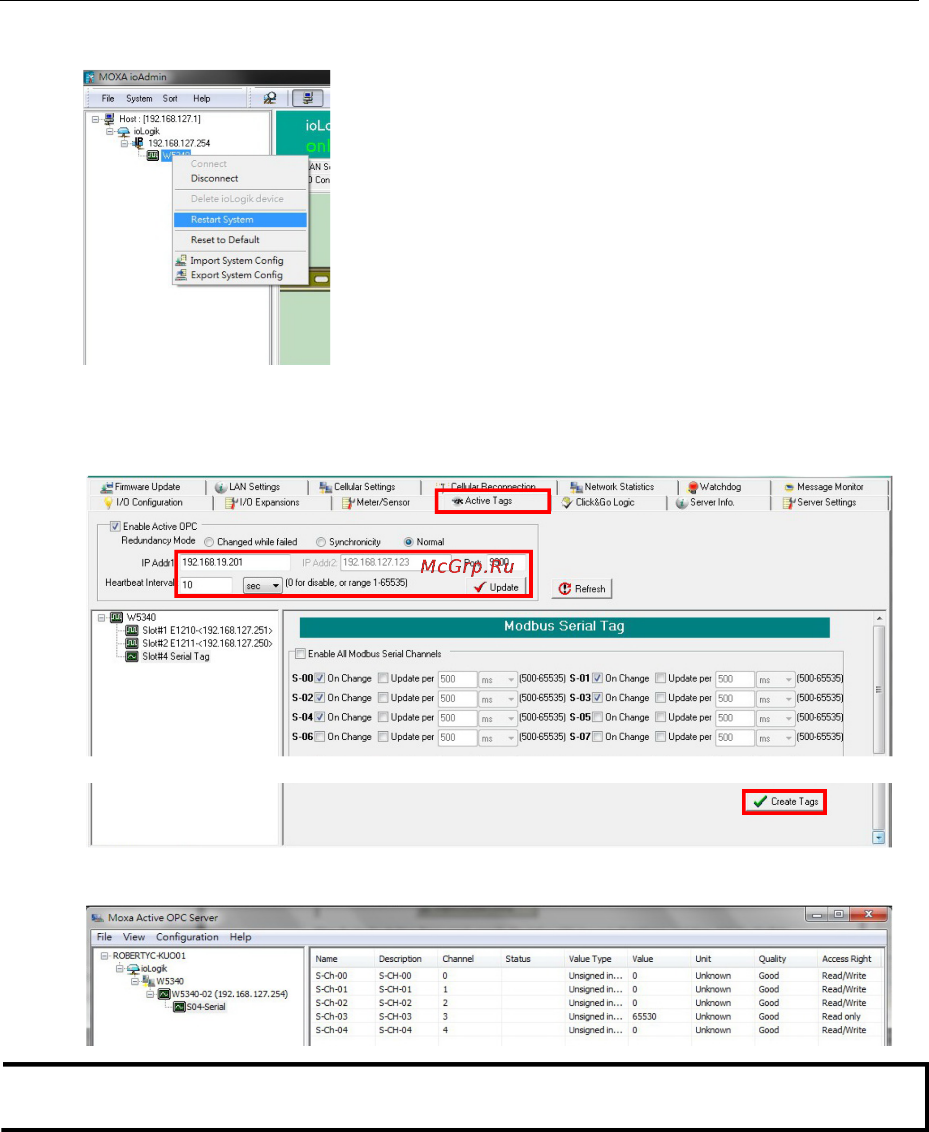Select Changed while failed redundancy mode
Image resolution: width=929 pixels, height=1132 pixels.
click(x=209, y=542)
